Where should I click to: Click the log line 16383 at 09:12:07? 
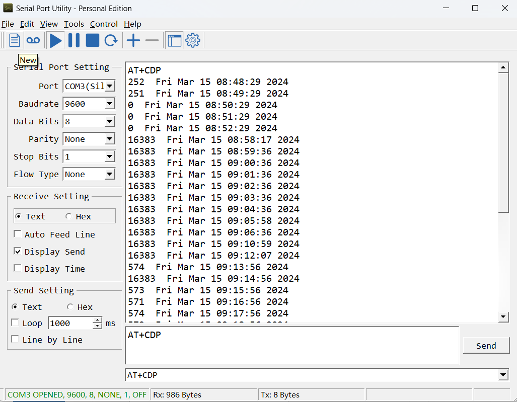point(213,256)
